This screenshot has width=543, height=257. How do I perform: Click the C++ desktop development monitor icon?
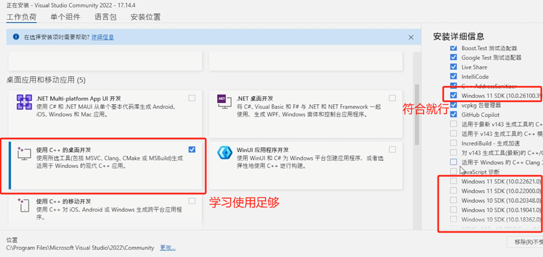24,154
